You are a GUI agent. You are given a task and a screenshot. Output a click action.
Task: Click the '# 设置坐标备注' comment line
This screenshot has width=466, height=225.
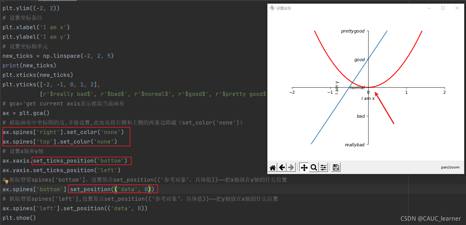(x=22, y=18)
